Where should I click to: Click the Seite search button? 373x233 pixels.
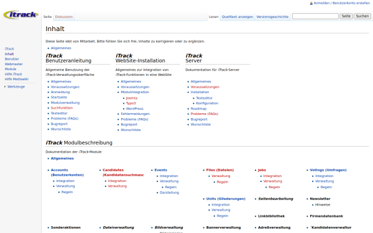coord(346,16)
